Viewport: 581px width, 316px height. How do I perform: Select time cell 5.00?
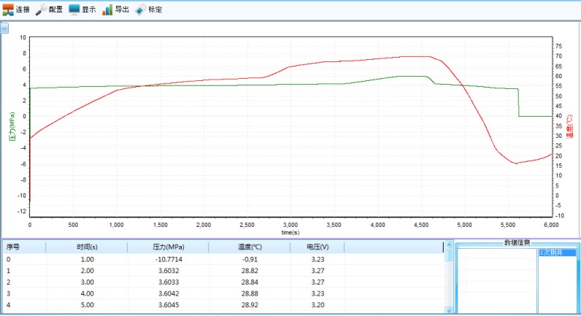click(x=88, y=305)
